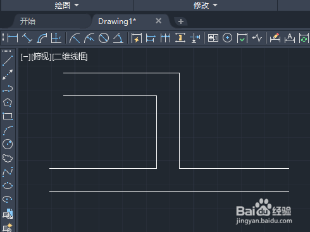Add a new drawing tab with plus
The image size is (310, 232).
(x=181, y=21)
